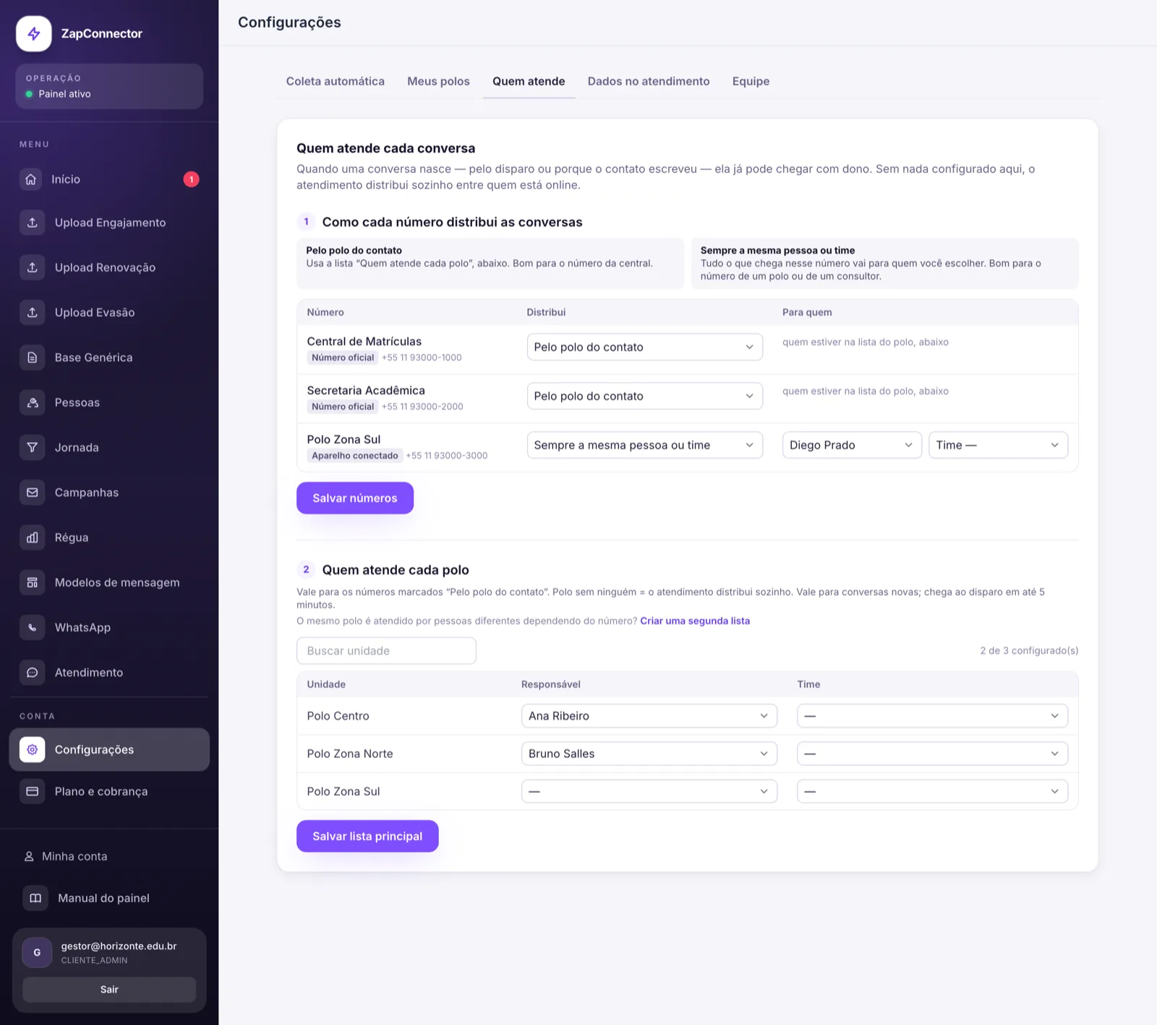The width and height of the screenshot is (1157, 1025).
Task: Switch to the Coleta automática tab
Action: 335,81
